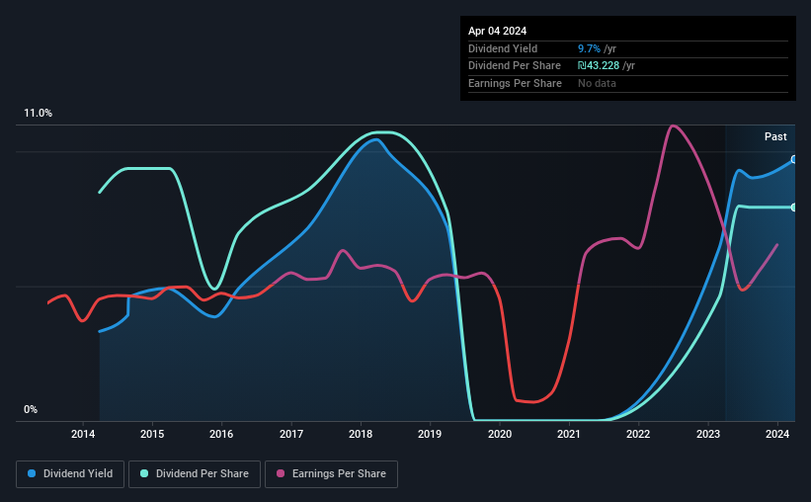Select the 2014 label on the time axis
811x502 pixels.
pos(83,434)
